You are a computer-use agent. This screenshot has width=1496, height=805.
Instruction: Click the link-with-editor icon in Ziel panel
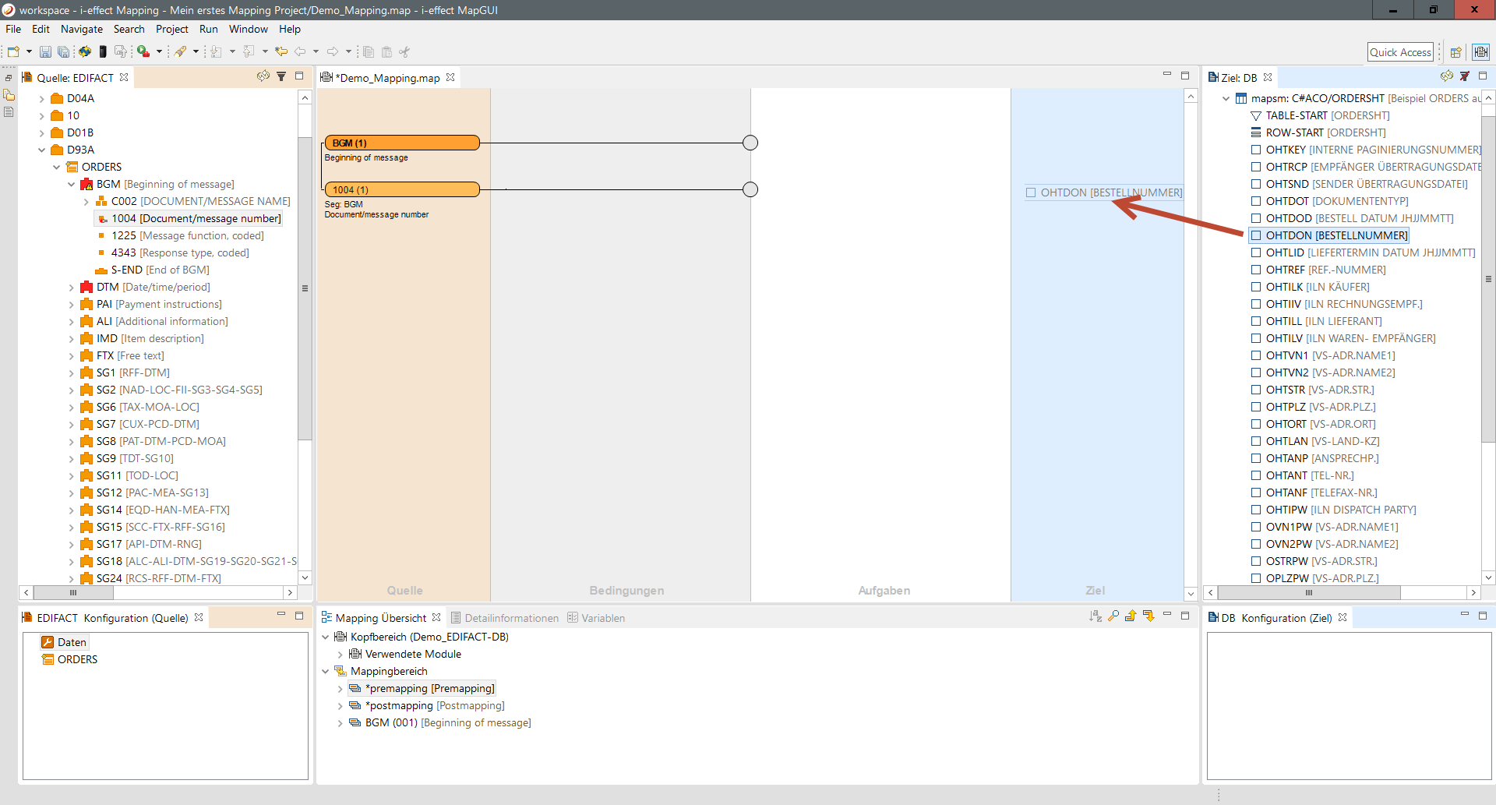tap(1446, 76)
